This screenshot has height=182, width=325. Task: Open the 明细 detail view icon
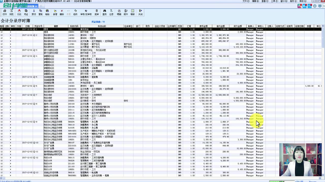tap(119, 12)
